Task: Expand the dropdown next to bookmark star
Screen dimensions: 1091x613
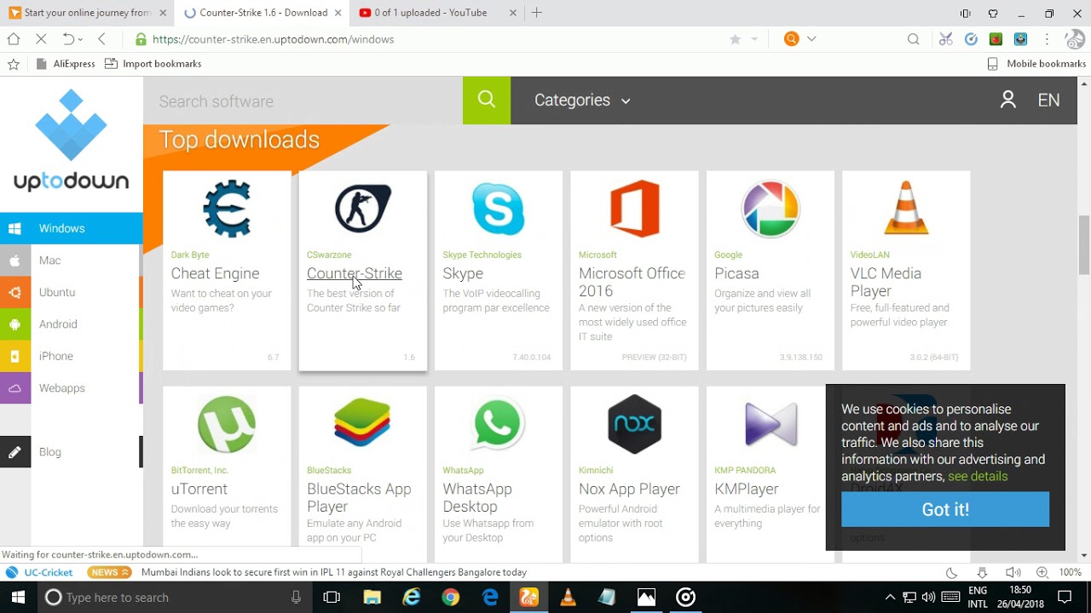Action: [x=754, y=39]
